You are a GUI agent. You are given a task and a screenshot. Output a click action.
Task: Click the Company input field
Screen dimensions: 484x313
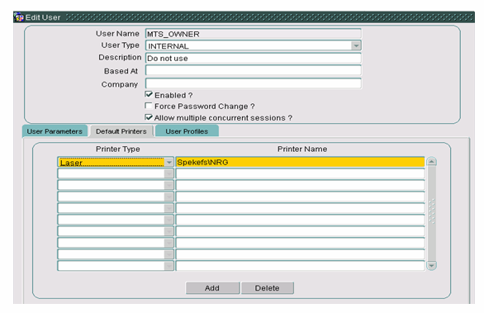(253, 83)
